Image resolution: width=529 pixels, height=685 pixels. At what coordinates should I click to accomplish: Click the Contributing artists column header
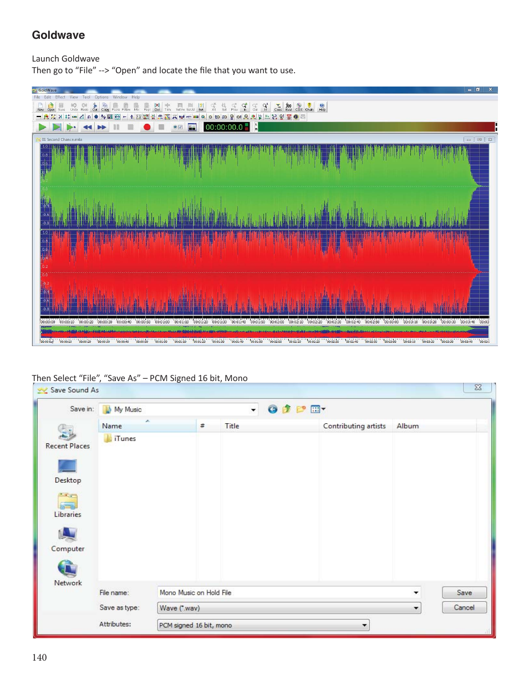click(355, 426)
